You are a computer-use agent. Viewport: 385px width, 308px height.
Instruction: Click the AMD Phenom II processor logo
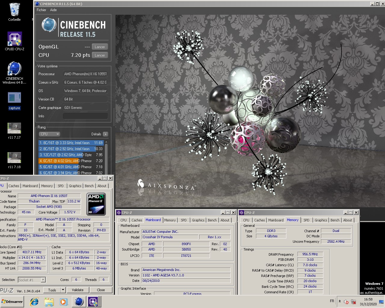[96, 204]
